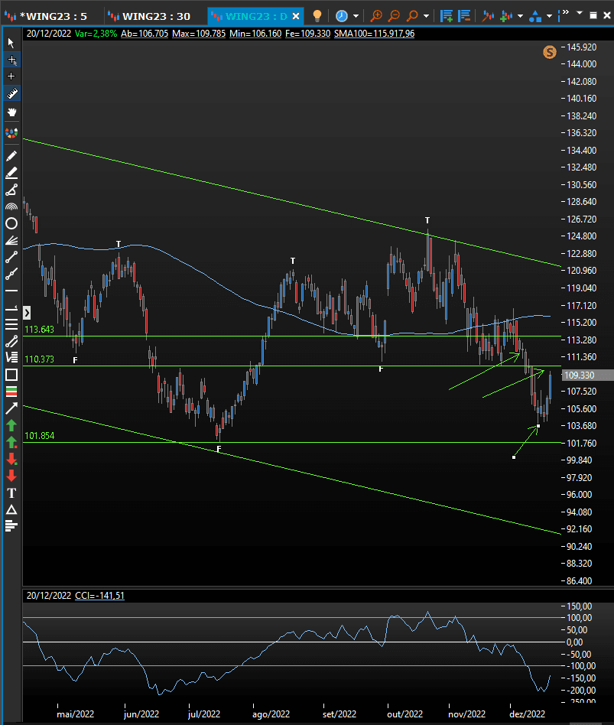Close the WING23 : D tab

(x=296, y=17)
